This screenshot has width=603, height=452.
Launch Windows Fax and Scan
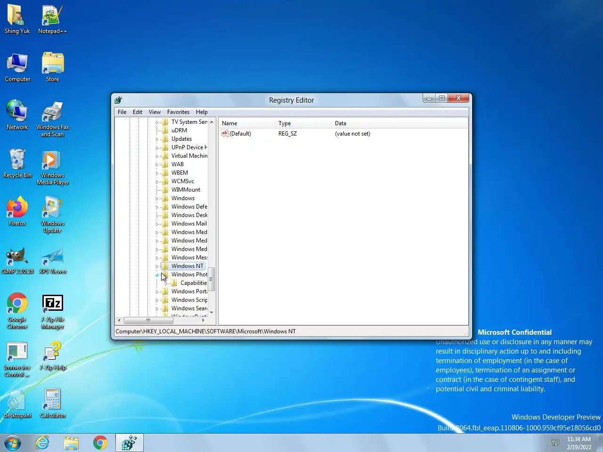click(x=52, y=119)
